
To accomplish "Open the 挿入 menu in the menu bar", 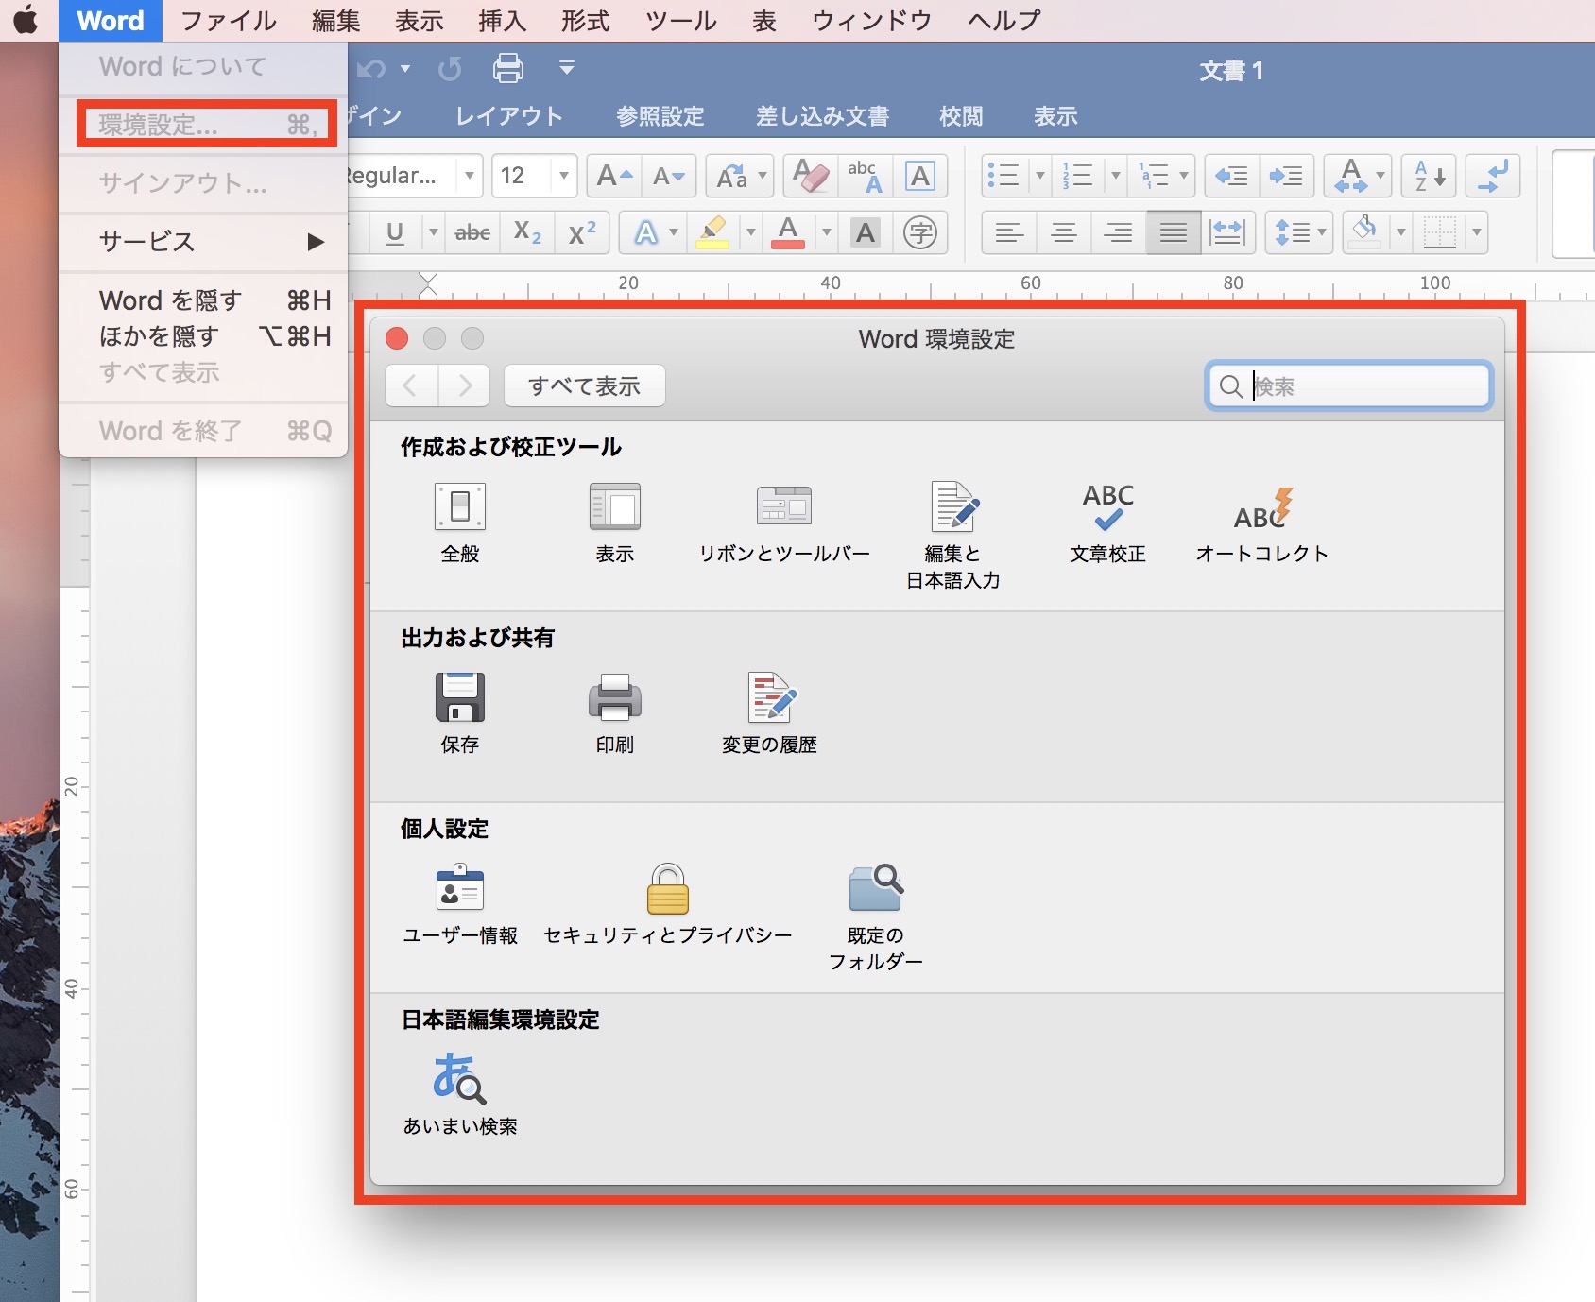I will click(502, 21).
